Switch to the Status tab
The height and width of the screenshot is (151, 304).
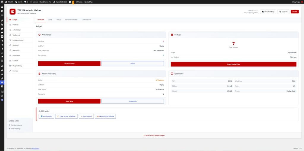58,20
